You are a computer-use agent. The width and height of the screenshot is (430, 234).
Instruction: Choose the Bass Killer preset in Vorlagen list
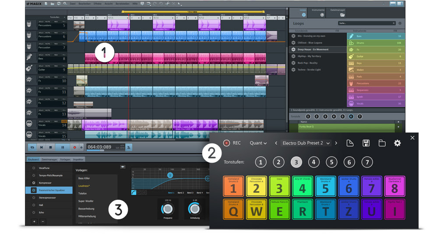[x=84, y=178]
